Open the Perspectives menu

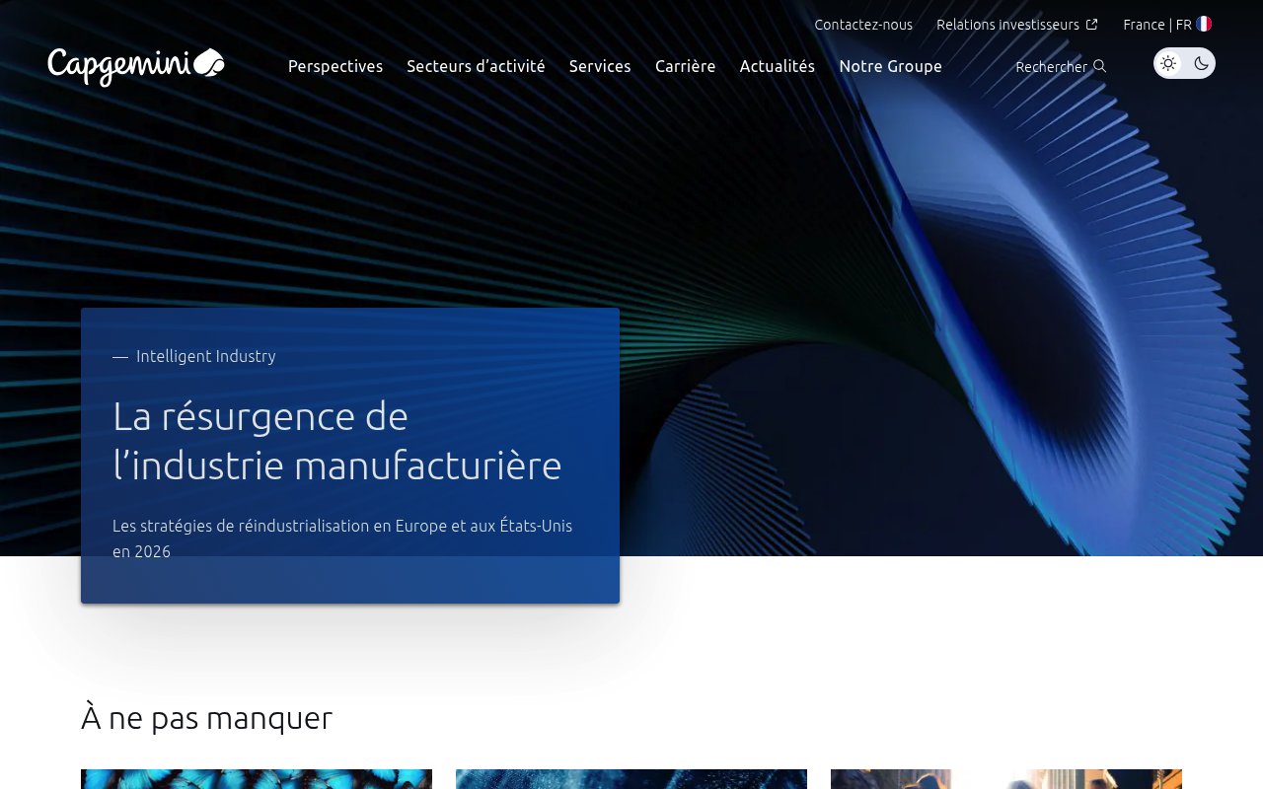(335, 66)
